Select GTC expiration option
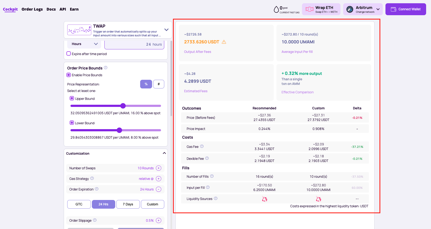431x229 pixels. (x=79, y=204)
